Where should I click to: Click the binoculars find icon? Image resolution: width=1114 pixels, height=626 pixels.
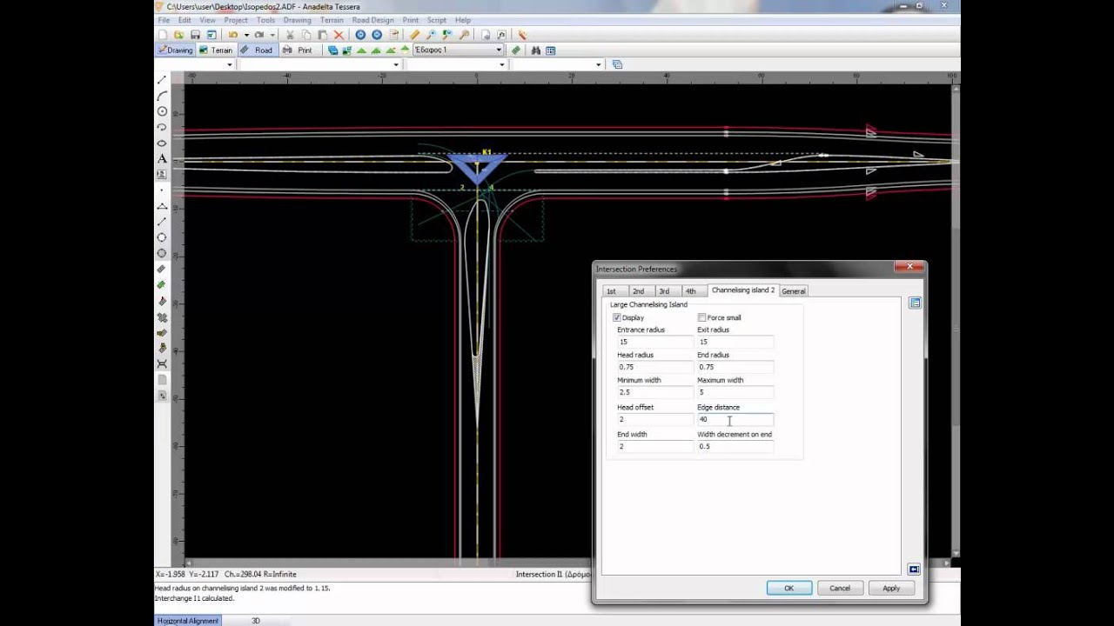point(535,50)
